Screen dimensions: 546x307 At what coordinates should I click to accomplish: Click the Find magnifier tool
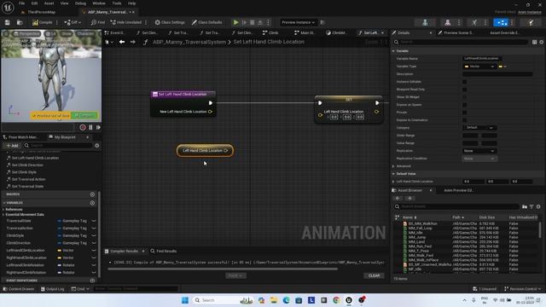point(98,22)
